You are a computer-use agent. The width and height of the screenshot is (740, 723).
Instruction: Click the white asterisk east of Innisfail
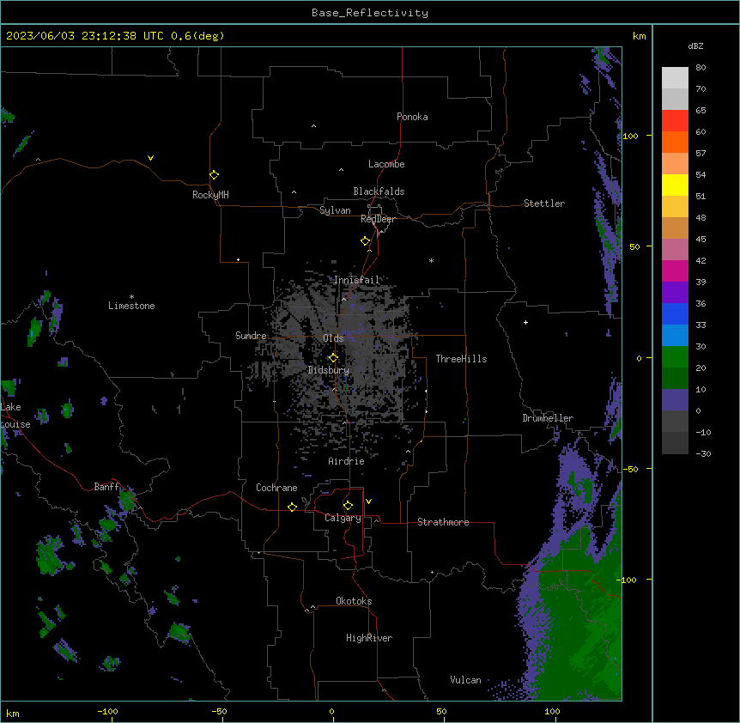[431, 260]
